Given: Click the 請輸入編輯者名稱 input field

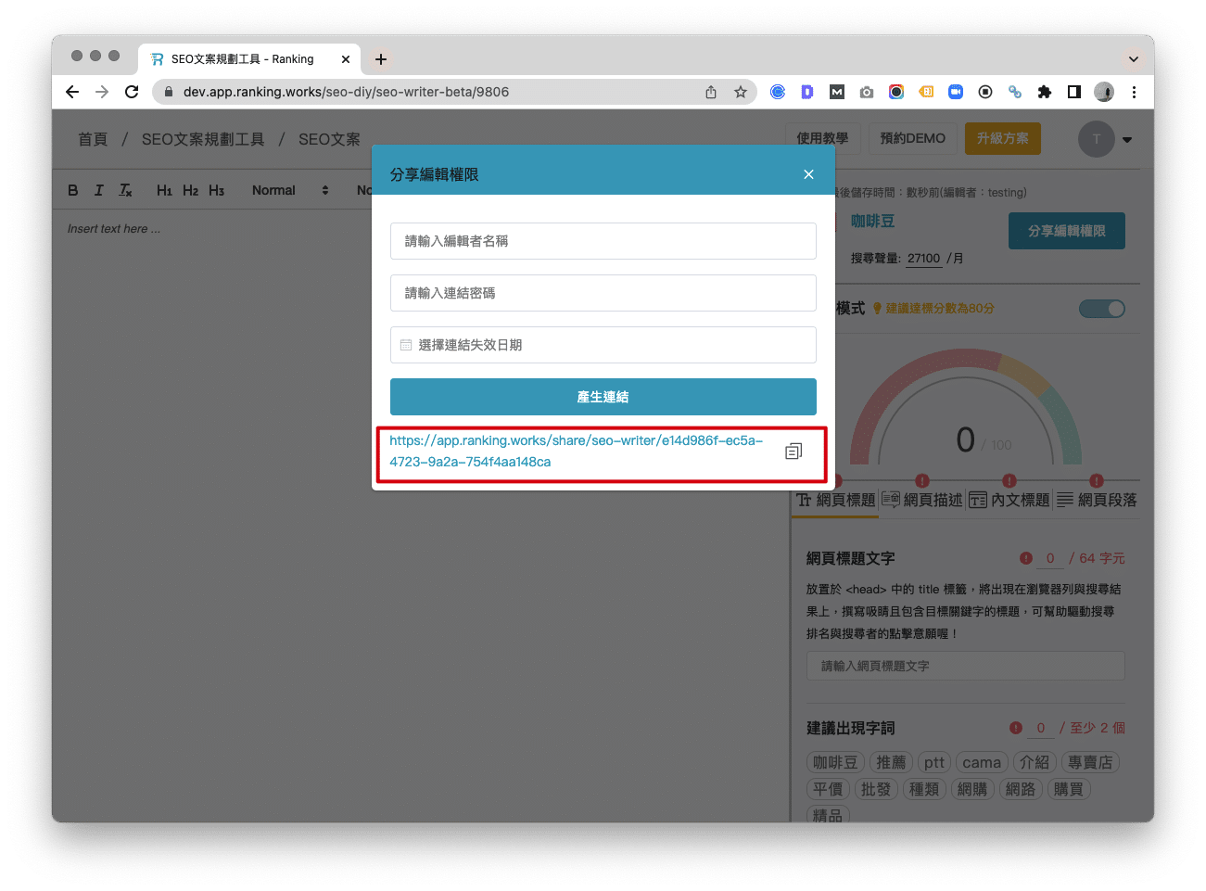Looking at the screenshot, I should (603, 241).
